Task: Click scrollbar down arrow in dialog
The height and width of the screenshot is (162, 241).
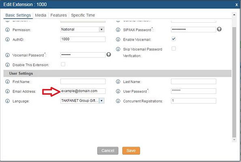Action: pyautogui.click(x=234, y=140)
